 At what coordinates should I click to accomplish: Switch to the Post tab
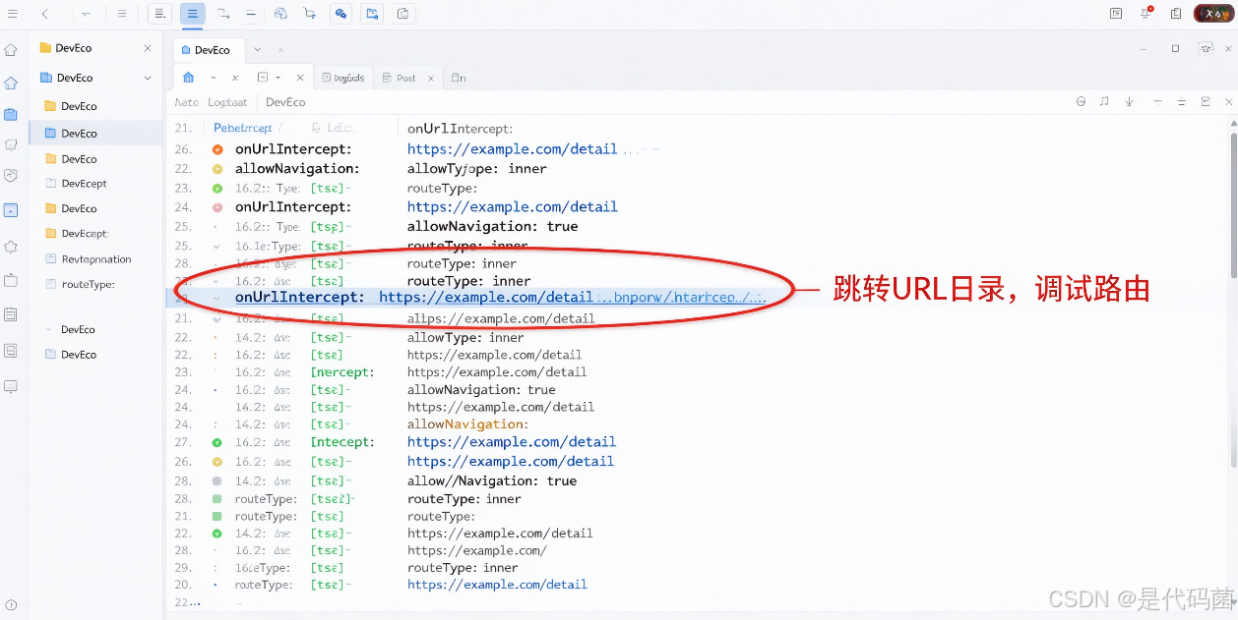coord(406,78)
